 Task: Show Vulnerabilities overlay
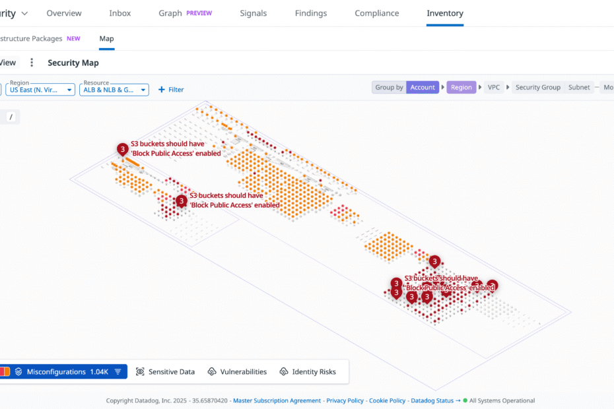pyautogui.click(x=237, y=372)
